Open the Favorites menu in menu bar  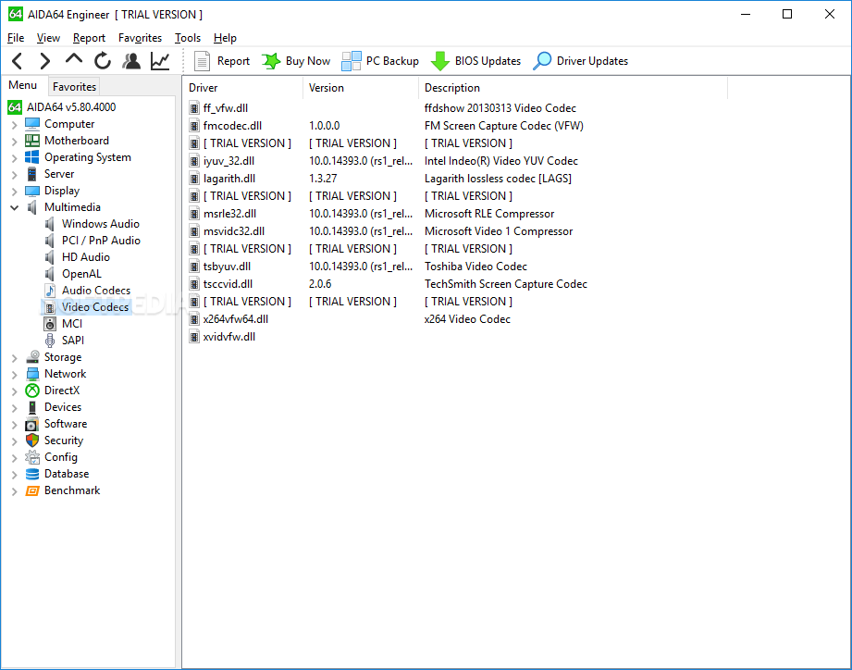coord(141,38)
